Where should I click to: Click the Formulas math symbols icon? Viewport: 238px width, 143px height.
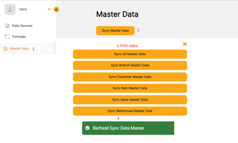coord(7,37)
